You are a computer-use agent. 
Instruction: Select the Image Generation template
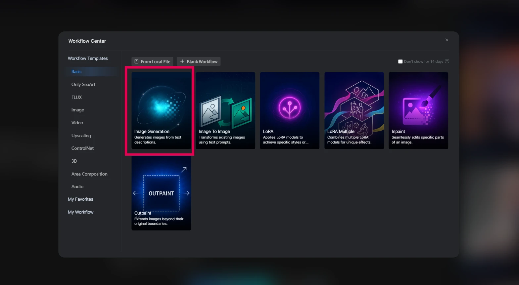[161, 110]
